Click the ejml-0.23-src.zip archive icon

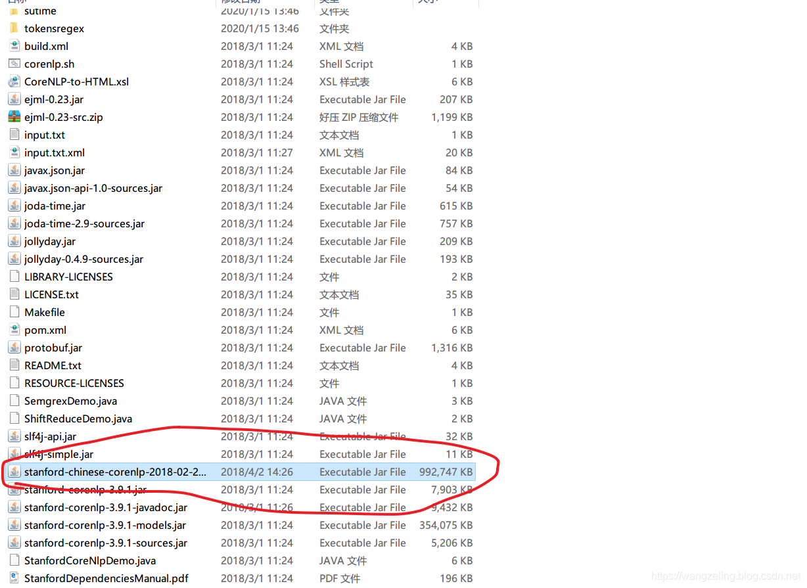point(14,117)
